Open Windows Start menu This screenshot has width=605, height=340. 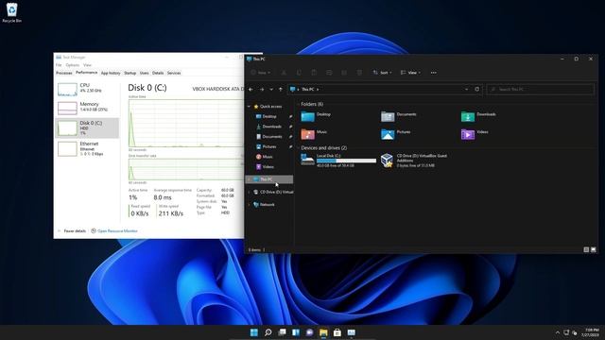pos(254,332)
